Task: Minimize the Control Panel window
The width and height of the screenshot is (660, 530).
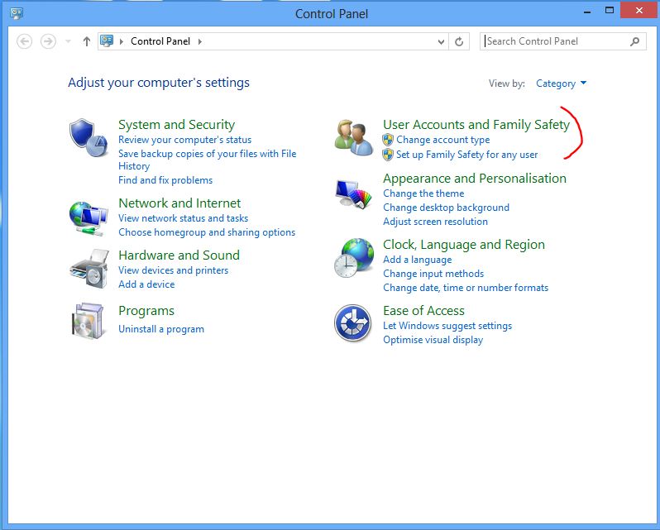Action: pyautogui.click(x=587, y=11)
